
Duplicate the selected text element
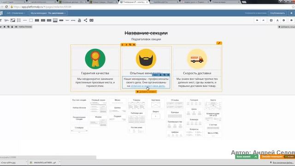pyautogui.click(x=165, y=75)
